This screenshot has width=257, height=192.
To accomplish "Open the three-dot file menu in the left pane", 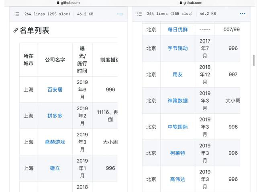I will [x=120, y=14].
